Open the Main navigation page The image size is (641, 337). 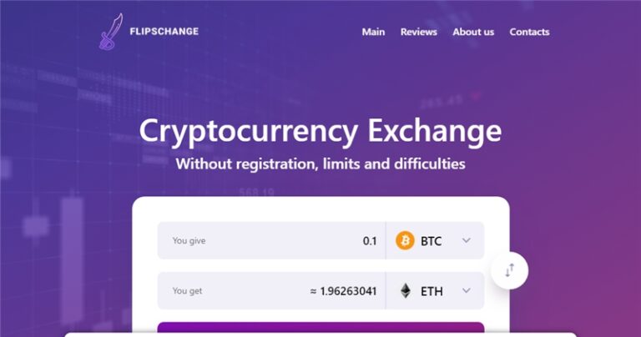pyautogui.click(x=373, y=32)
